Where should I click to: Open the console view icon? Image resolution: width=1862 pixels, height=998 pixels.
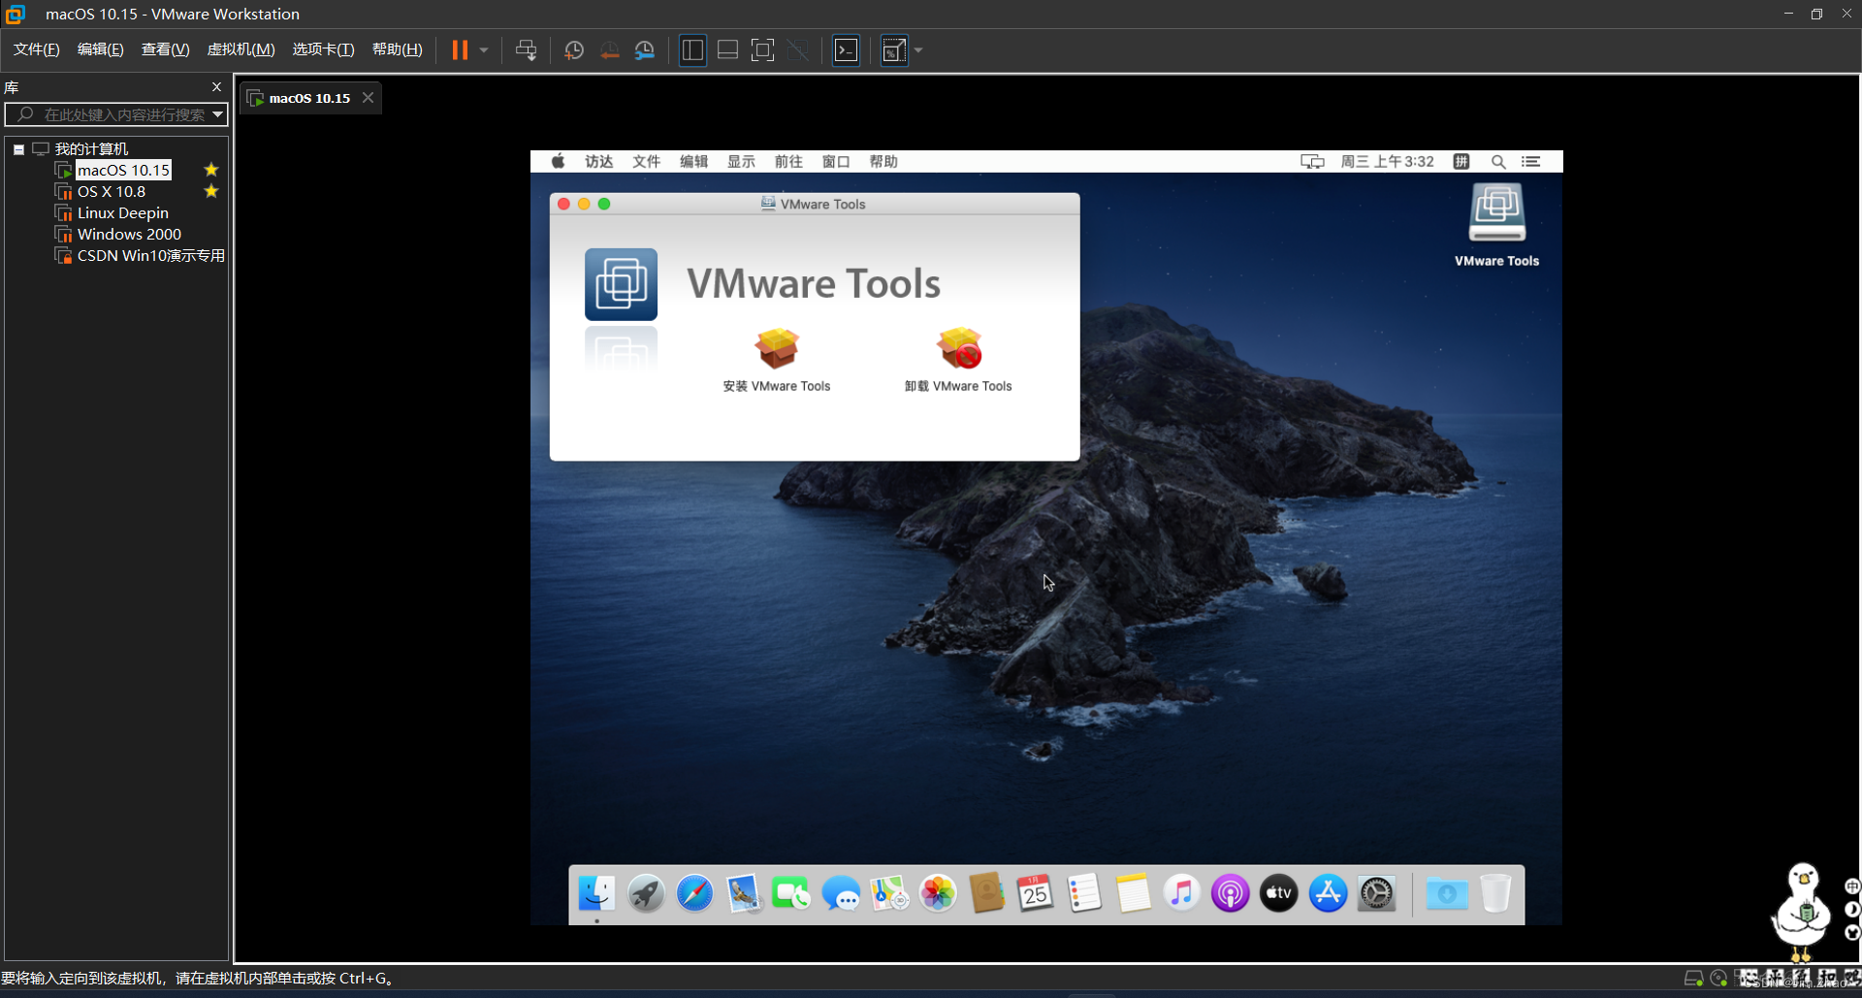pos(847,50)
